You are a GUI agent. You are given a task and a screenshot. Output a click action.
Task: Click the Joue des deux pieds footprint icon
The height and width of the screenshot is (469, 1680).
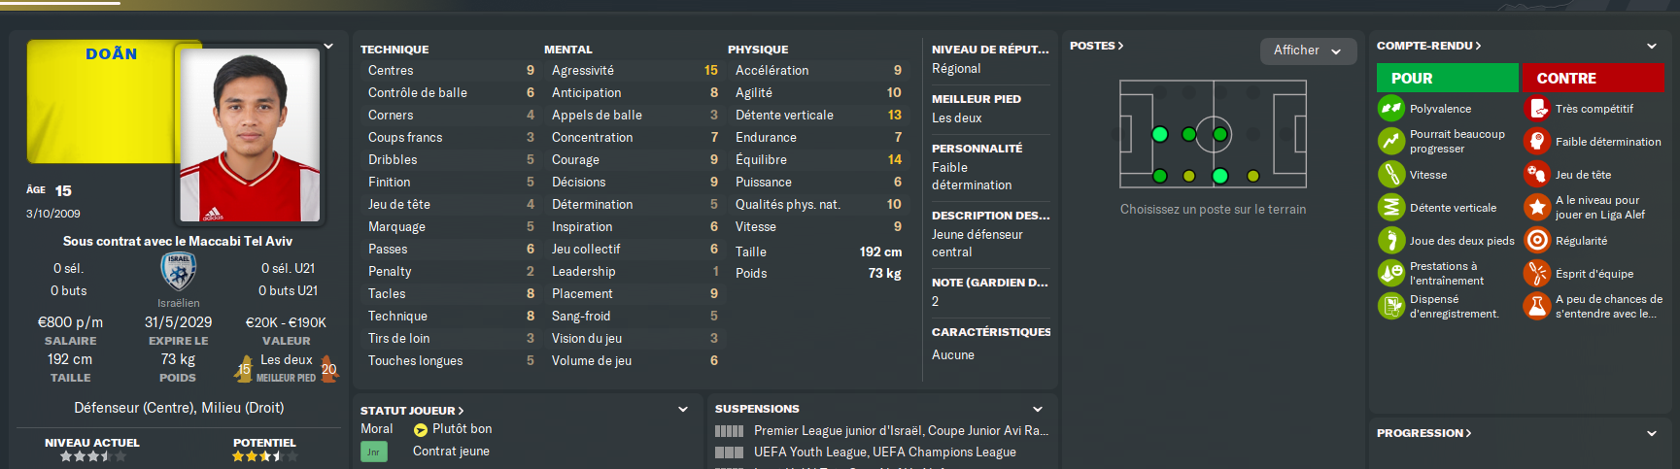click(1391, 241)
